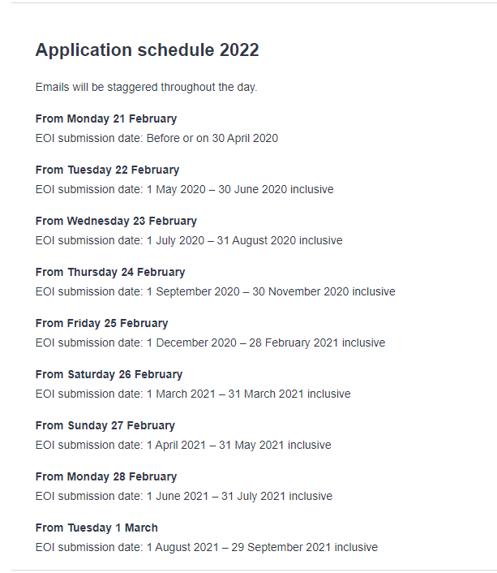This screenshot has width=497, height=573.
Task: Select the From Monday 21 February heading
Action: pos(106,118)
